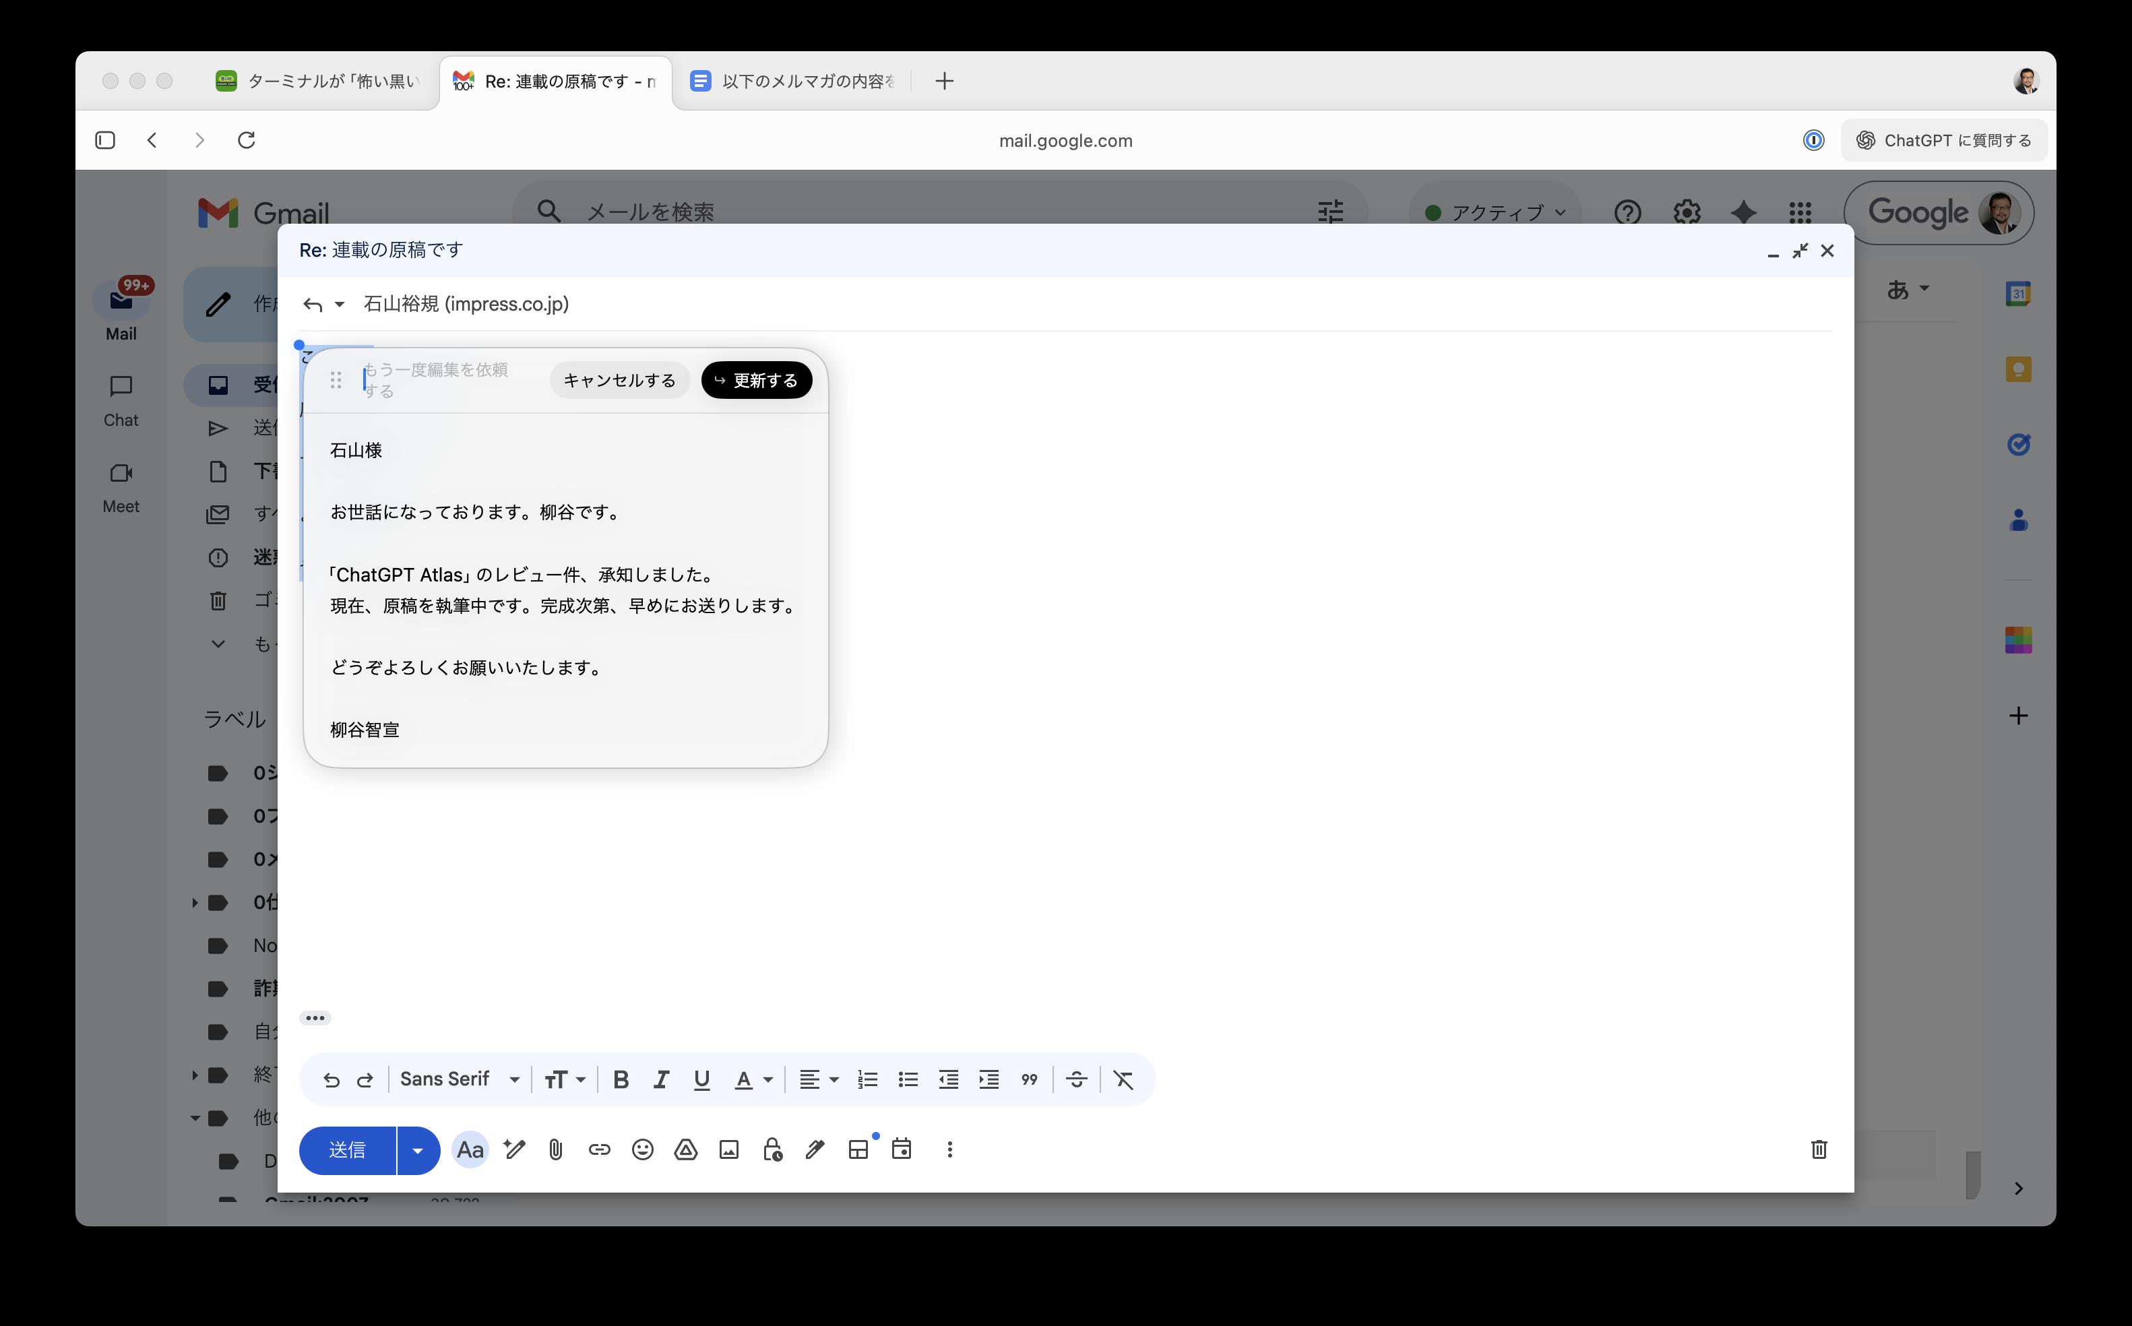2132x1326 pixels.
Task: Insert signature using the pen icon
Action: [815, 1149]
